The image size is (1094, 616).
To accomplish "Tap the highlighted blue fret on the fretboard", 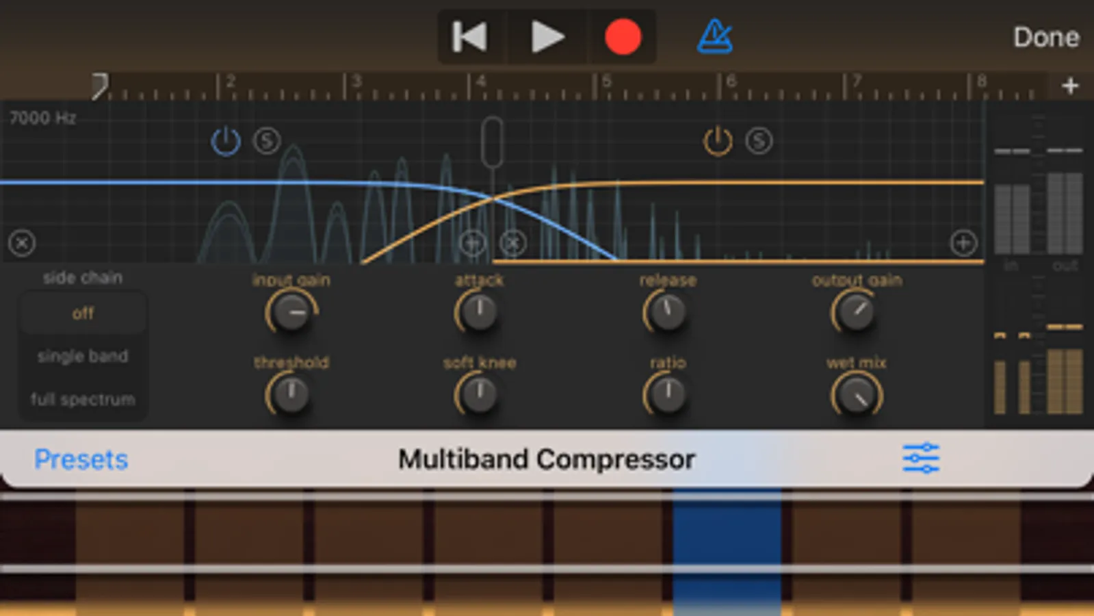I will 727,552.
